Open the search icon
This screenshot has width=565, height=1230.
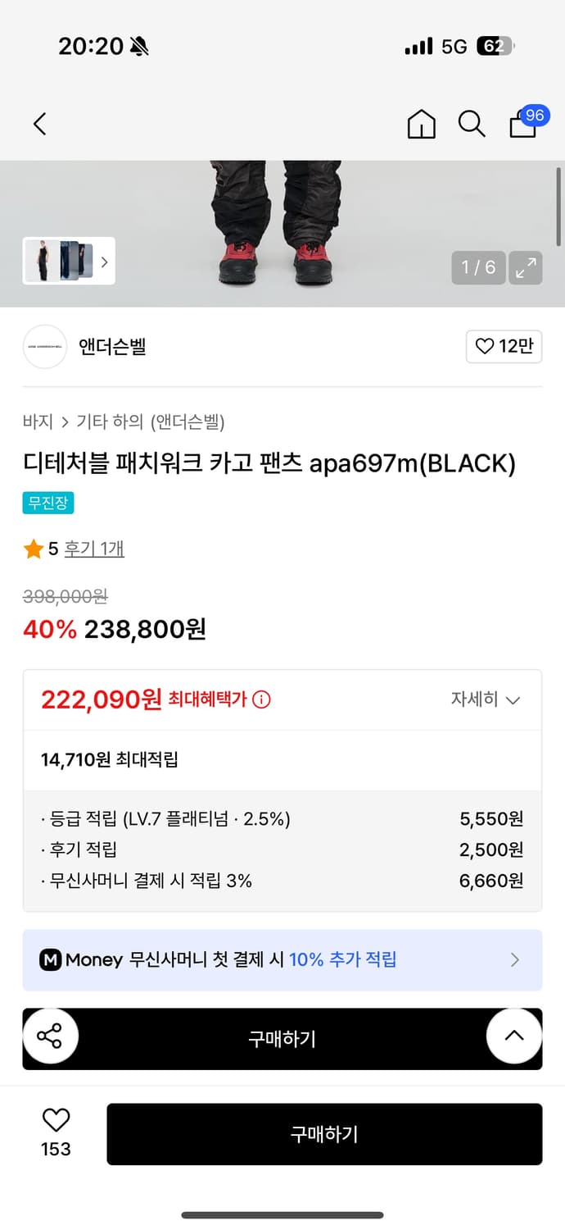[x=472, y=124]
